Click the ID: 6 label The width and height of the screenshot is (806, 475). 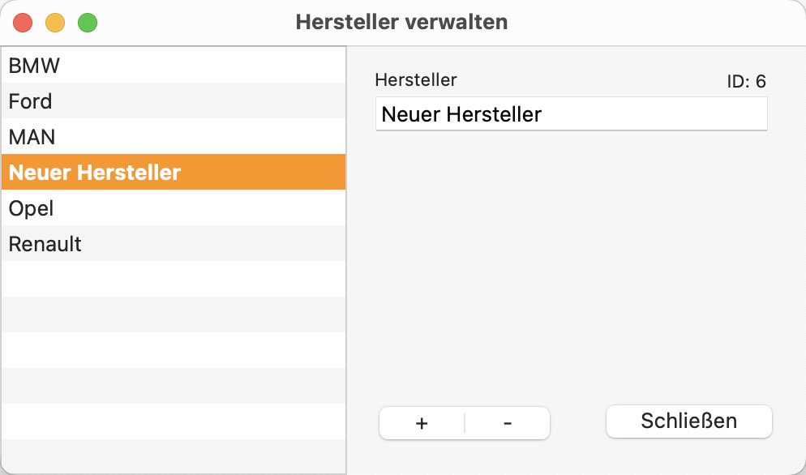point(746,81)
